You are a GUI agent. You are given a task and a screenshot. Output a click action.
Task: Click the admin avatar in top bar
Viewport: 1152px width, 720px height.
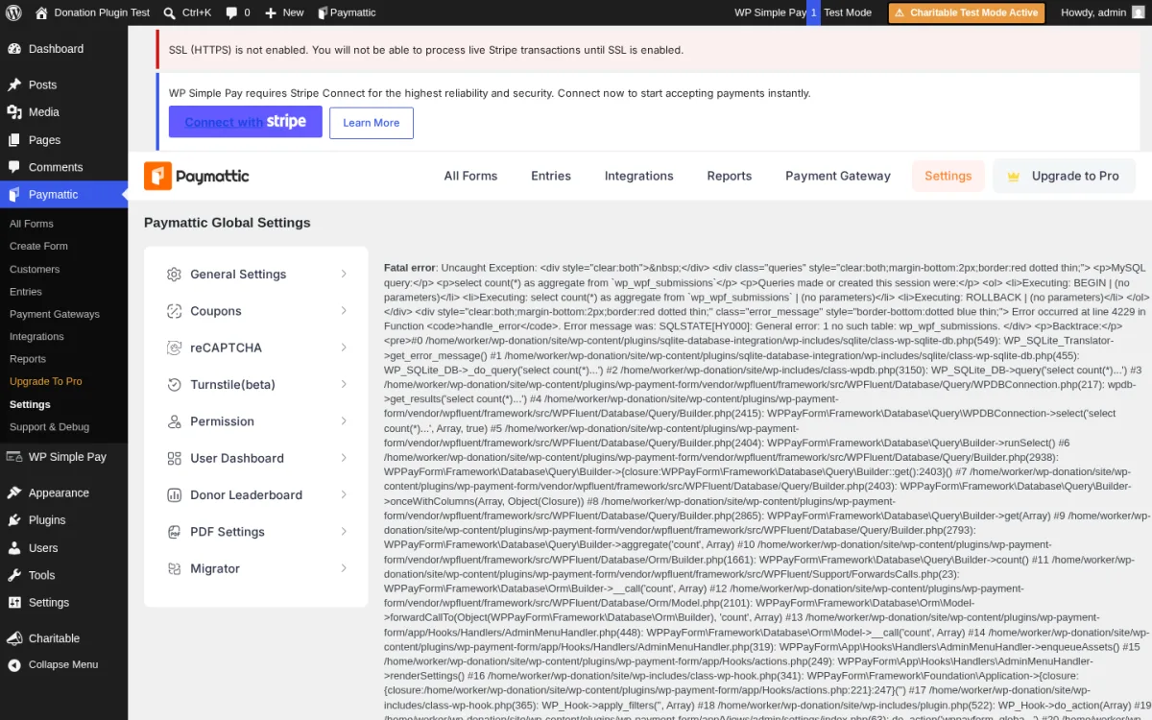pos(1138,12)
